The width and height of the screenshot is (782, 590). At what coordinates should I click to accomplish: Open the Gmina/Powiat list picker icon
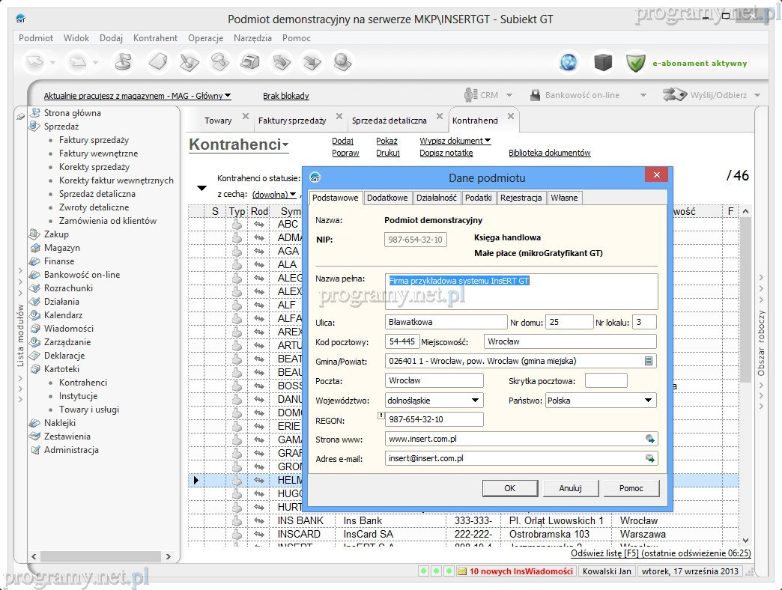pyautogui.click(x=649, y=361)
